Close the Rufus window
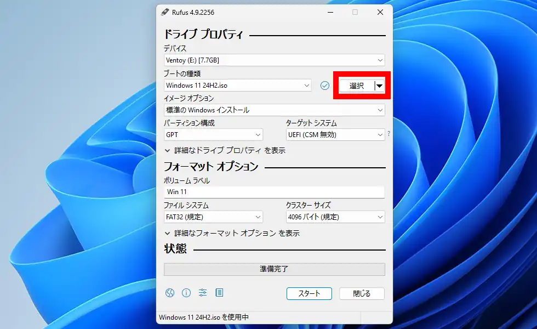537x329 pixels. (380, 12)
